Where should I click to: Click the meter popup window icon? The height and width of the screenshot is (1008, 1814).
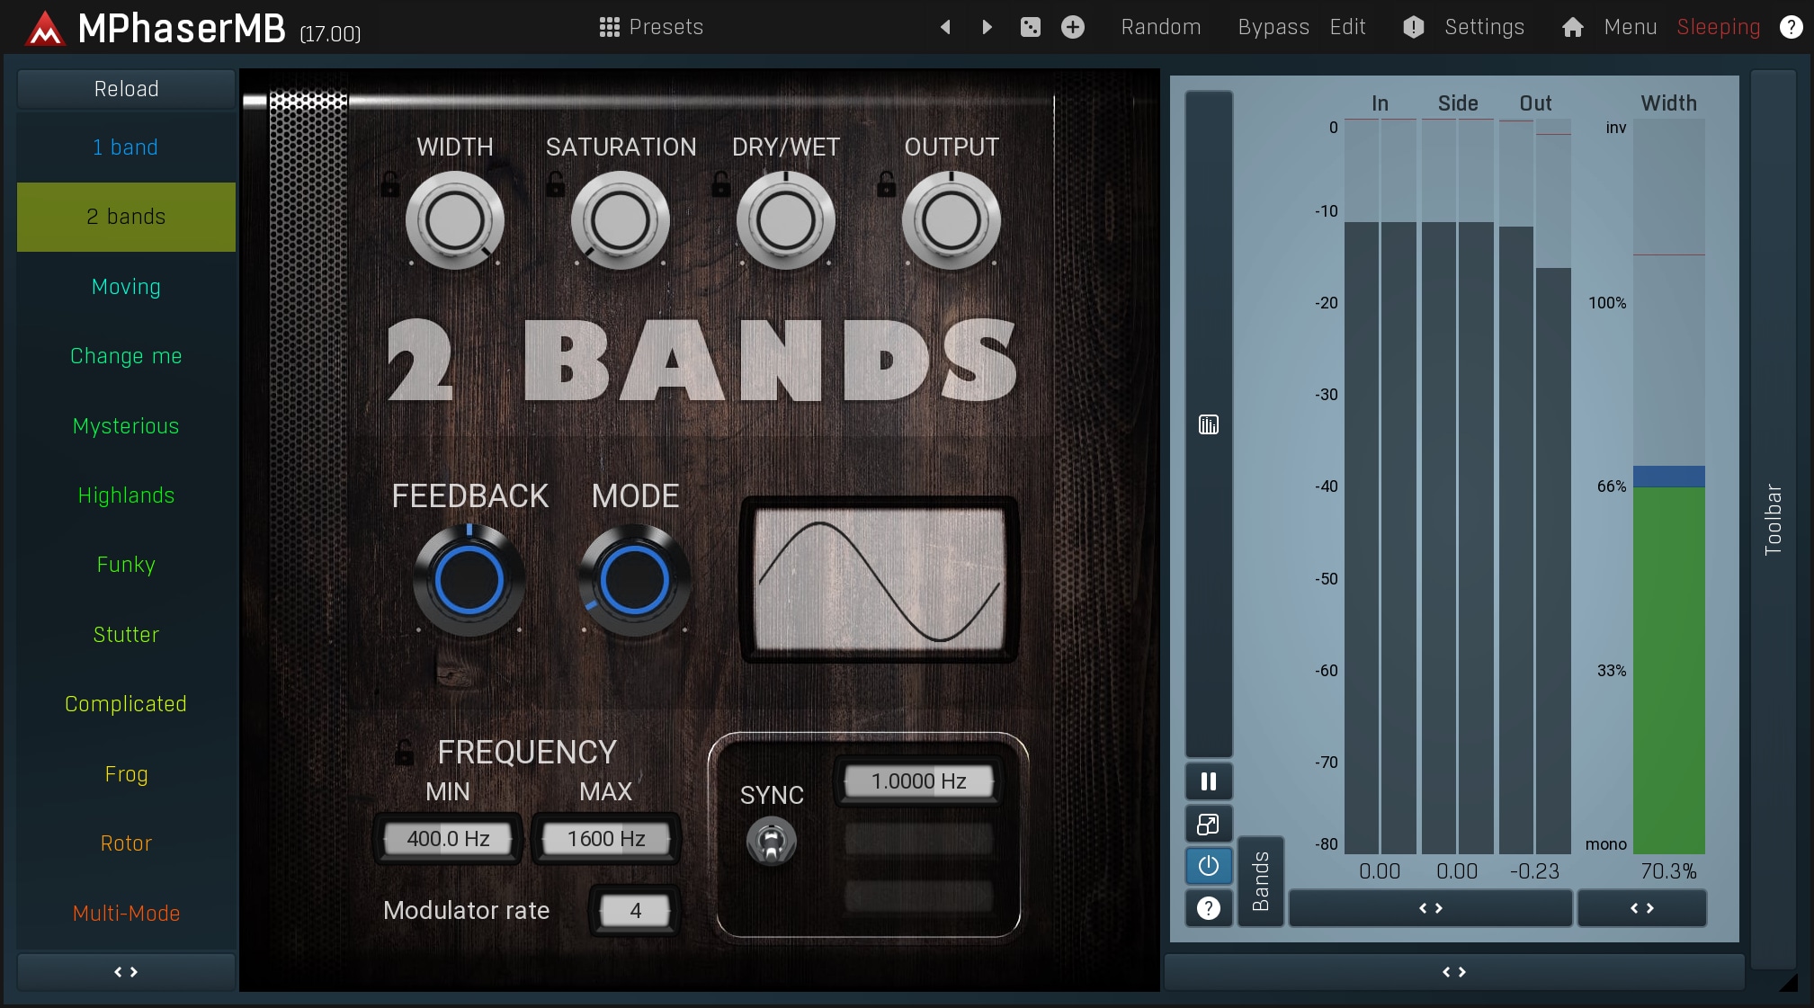coord(1208,824)
